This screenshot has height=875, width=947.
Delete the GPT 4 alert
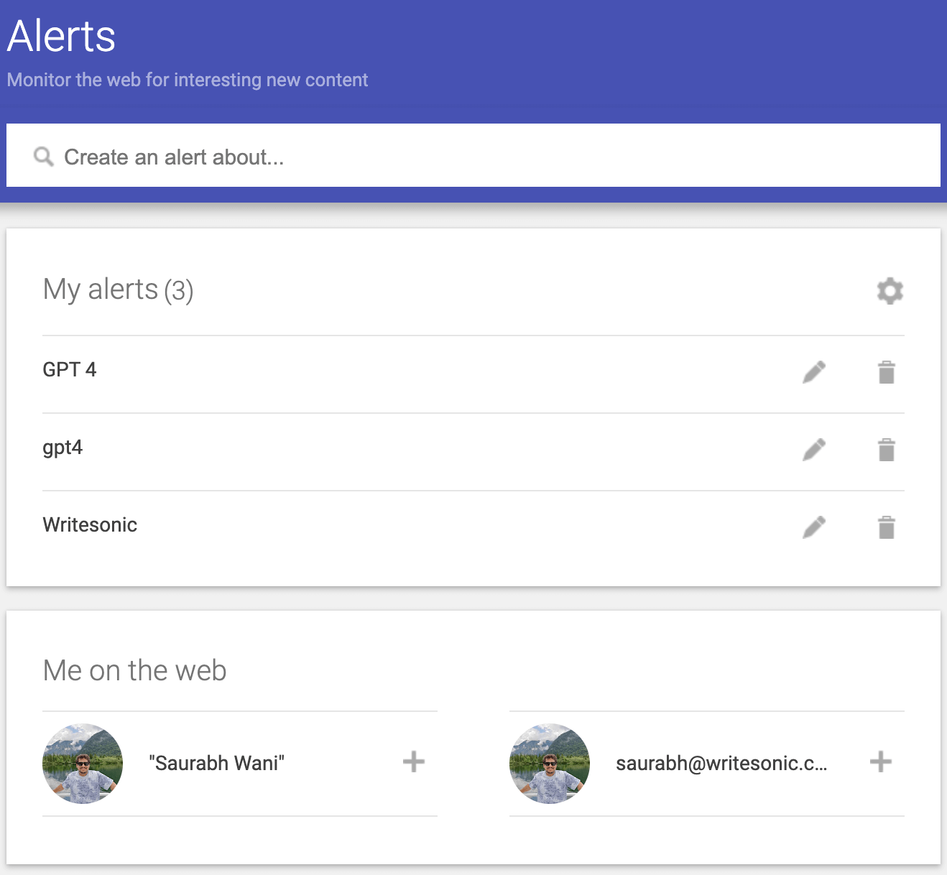click(887, 372)
